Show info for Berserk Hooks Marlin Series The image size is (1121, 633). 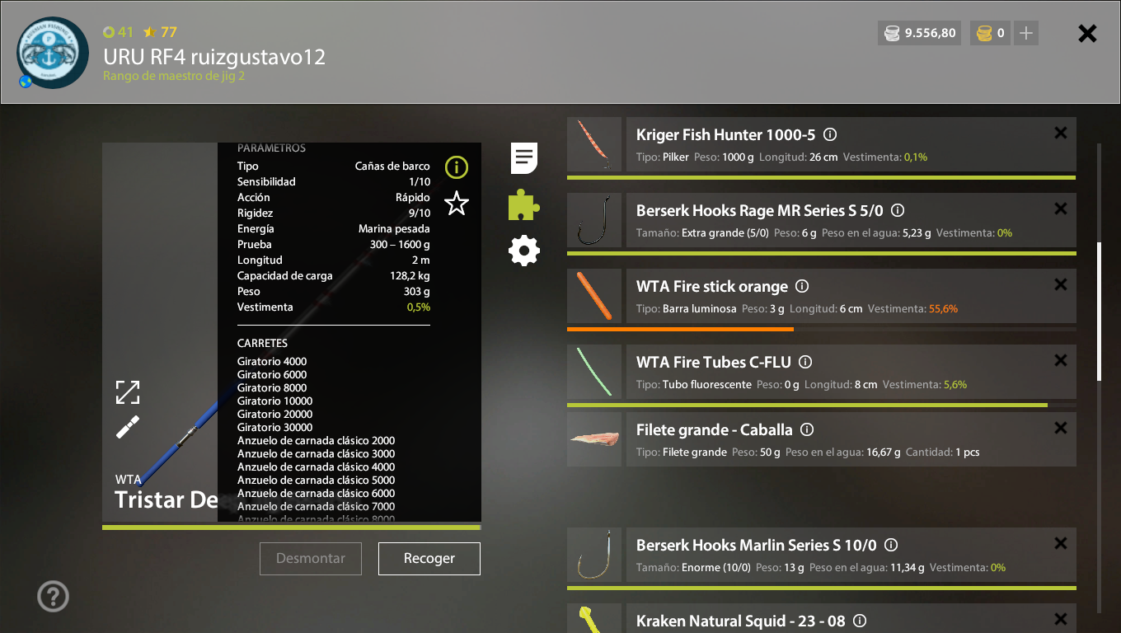(891, 545)
